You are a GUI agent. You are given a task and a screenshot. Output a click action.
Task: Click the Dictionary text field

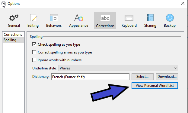click(90, 77)
